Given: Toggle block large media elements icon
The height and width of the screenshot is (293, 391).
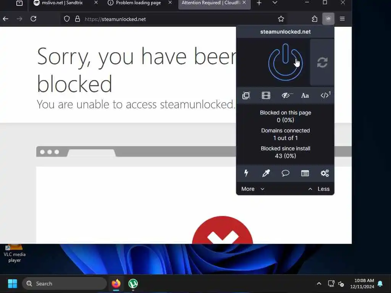Looking at the screenshot, I should pyautogui.click(x=266, y=95).
